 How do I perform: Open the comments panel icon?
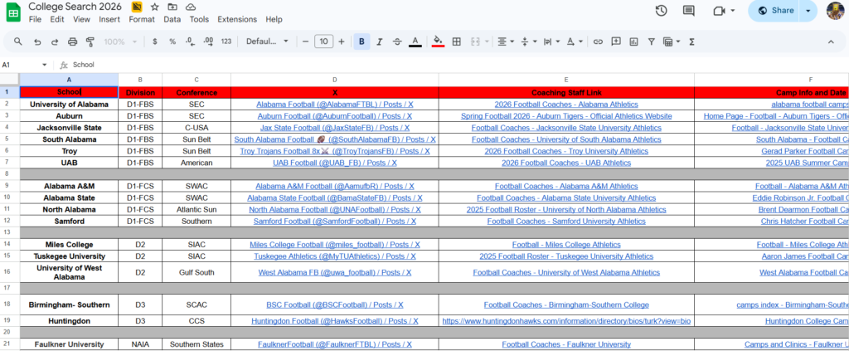click(x=689, y=11)
